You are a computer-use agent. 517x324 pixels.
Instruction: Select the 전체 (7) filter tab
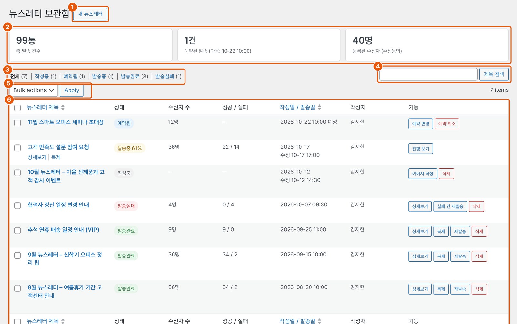tap(19, 76)
